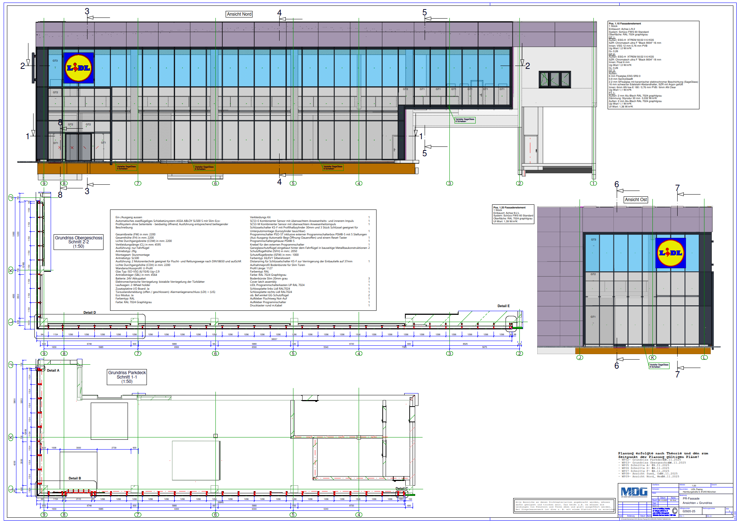Click the "Schlossplatte rechts Lidl RAL7024" line
The width and height of the screenshot is (737, 521).
coord(271,292)
